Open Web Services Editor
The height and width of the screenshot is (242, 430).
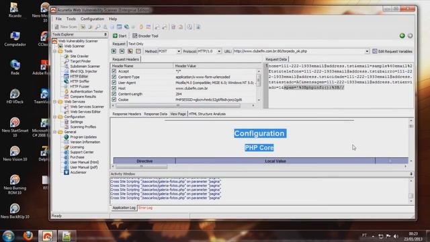coord(85,112)
